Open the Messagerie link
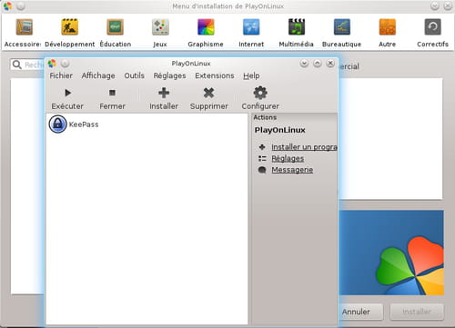 coord(292,170)
